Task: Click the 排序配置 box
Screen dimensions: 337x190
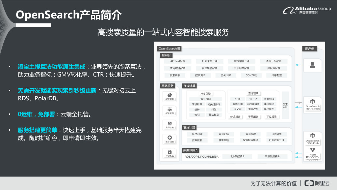Action: (276, 76)
